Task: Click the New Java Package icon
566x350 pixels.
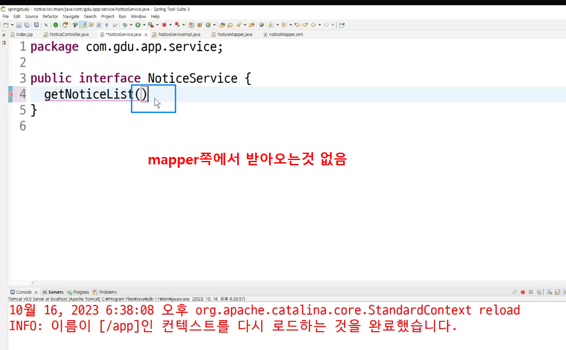Action: click(200, 25)
